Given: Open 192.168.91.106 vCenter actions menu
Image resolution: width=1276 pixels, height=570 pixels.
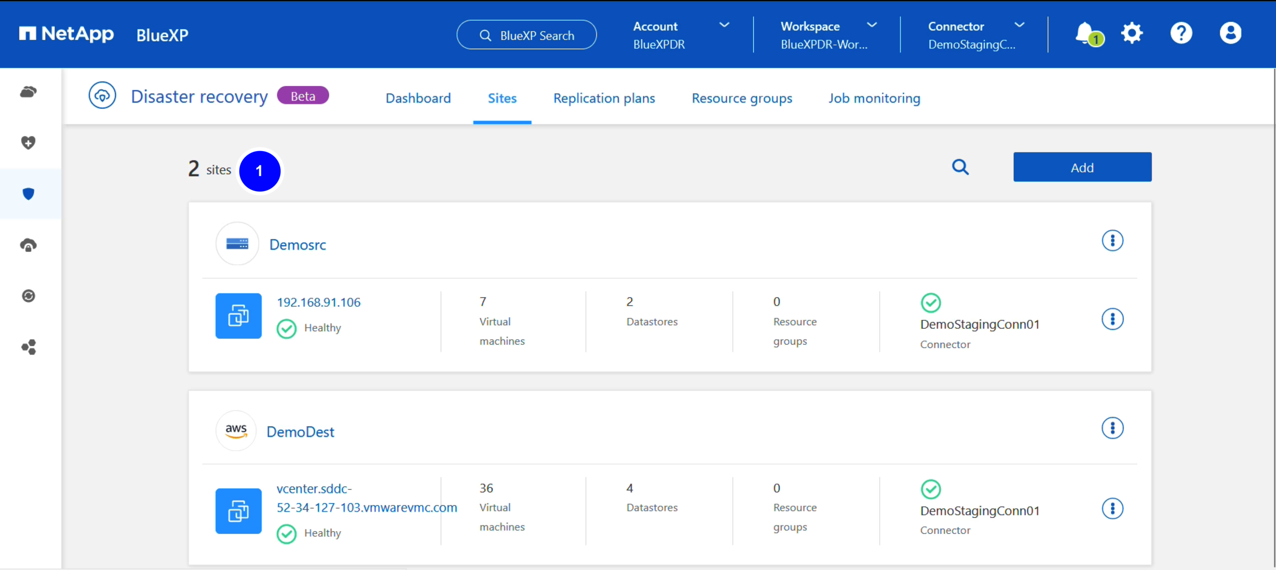Looking at the screenshot, I should (x=1112, y=320).
